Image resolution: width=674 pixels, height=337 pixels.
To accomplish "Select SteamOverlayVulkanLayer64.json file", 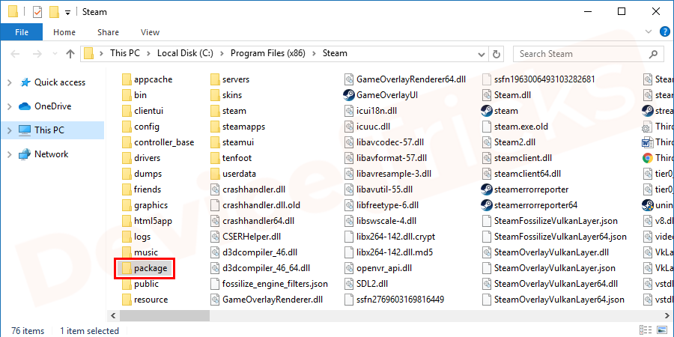I will (x=553, y=300).
